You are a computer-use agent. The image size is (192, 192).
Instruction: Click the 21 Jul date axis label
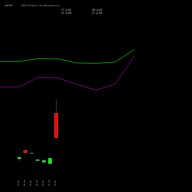30,183
